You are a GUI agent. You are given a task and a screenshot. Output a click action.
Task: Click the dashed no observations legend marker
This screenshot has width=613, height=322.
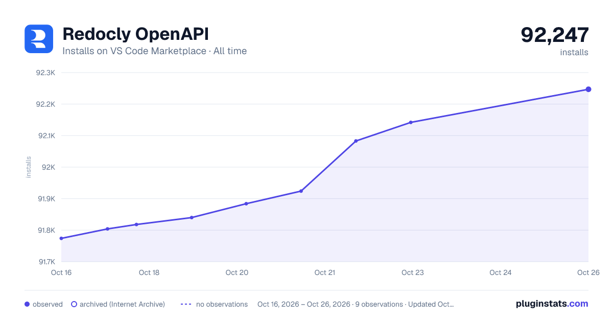186,304
